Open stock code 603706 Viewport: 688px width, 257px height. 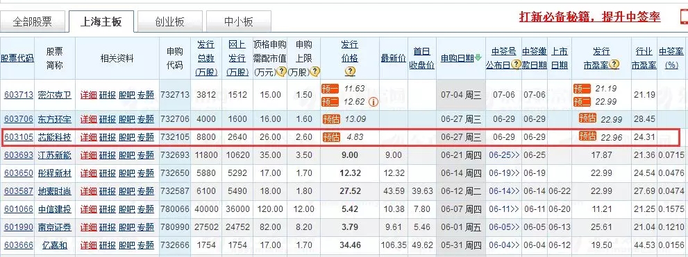[x=19, y=118]
